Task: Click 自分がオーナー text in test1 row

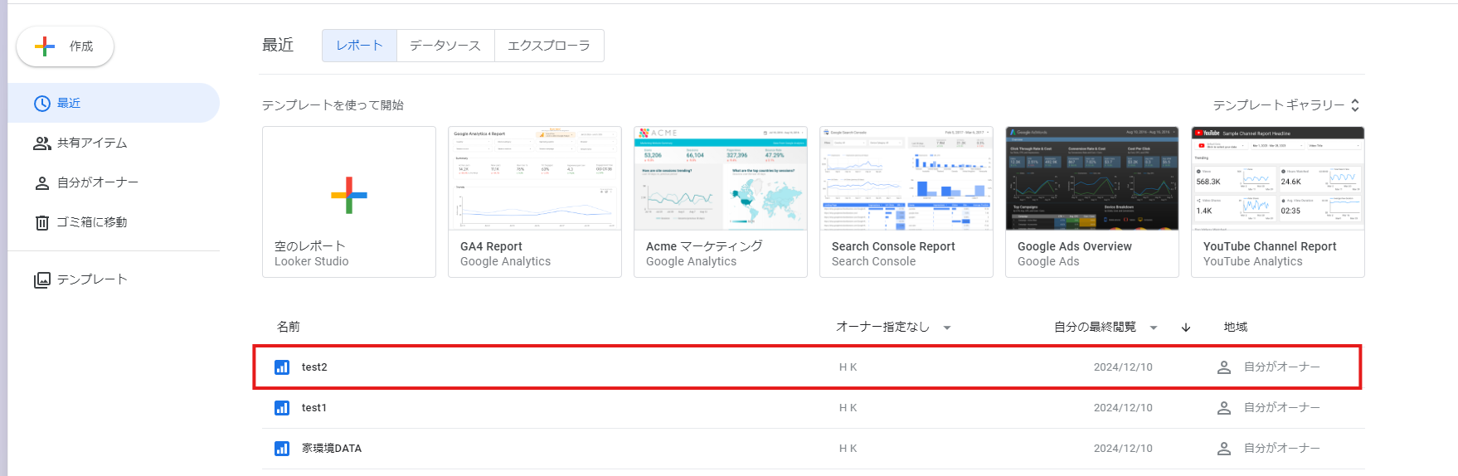Action: point(1282,408)
